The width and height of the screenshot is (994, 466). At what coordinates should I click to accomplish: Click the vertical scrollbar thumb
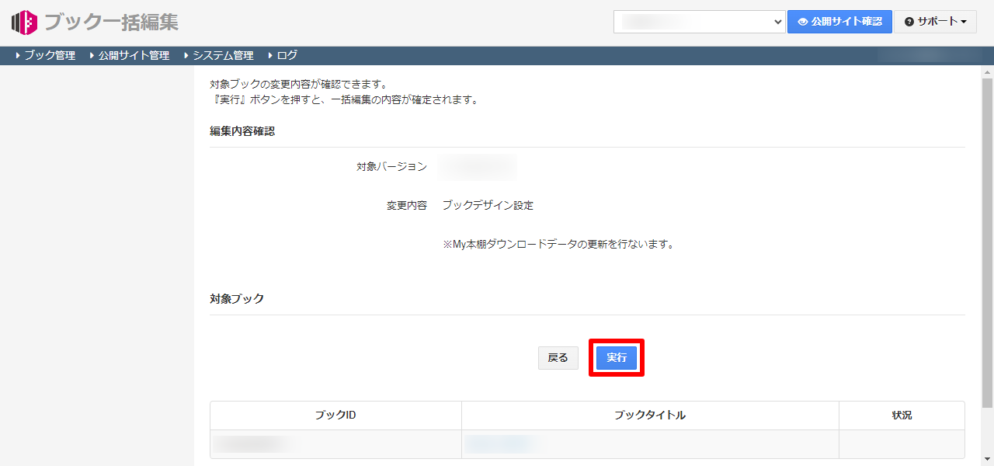[x=987, y=241]
